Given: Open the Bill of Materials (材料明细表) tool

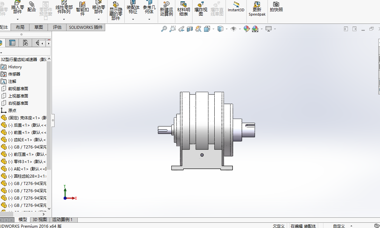Looking at the screenshot, I should coord(184,9).
